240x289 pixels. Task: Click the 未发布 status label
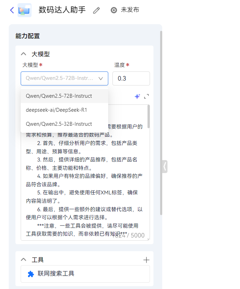click(130, 10)
